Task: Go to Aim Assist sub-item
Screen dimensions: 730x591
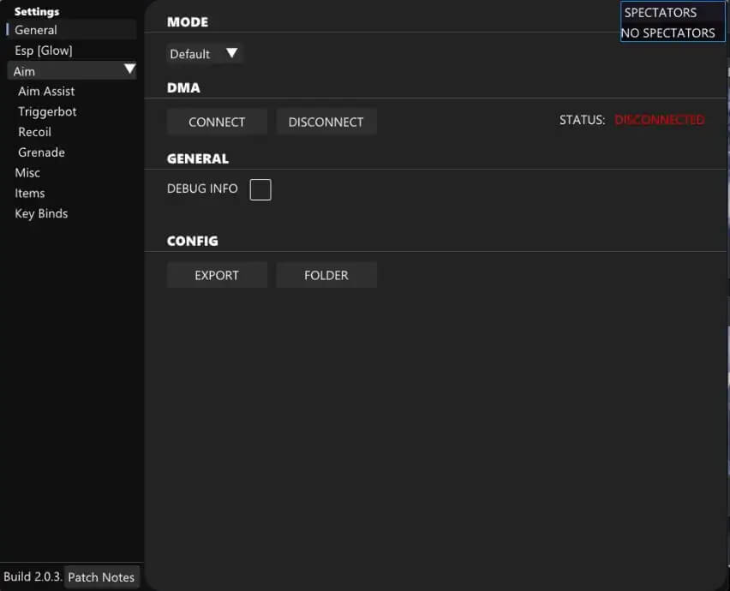Action: pos(46,91)
